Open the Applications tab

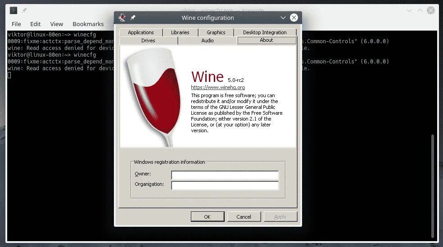point(141,32)
